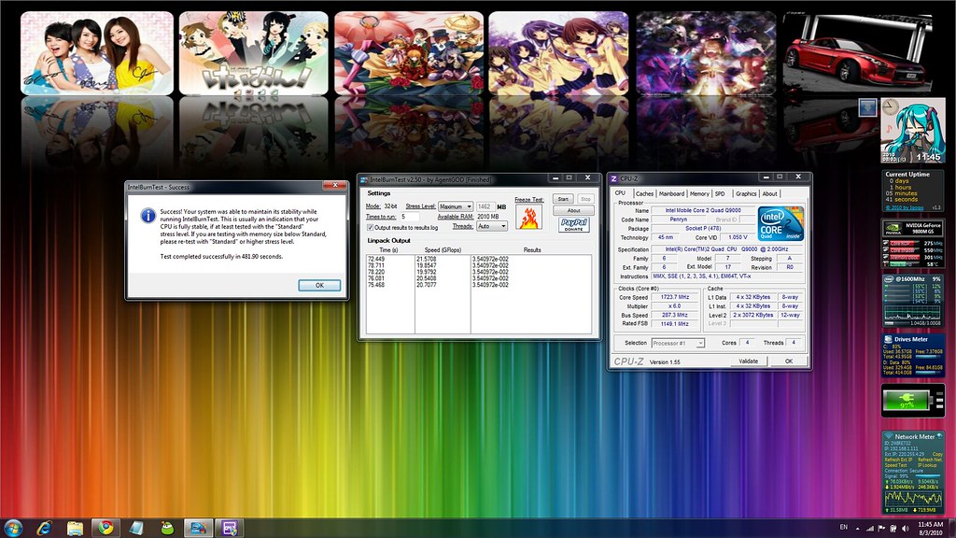
Task: Switch to the Memory tab in CPU-Z
Action: coord(699,194)
